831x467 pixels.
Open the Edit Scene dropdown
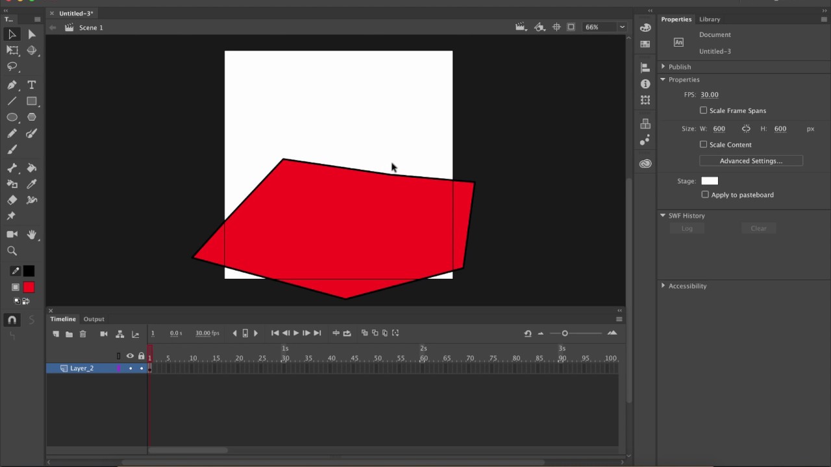(x=521, y=27)
